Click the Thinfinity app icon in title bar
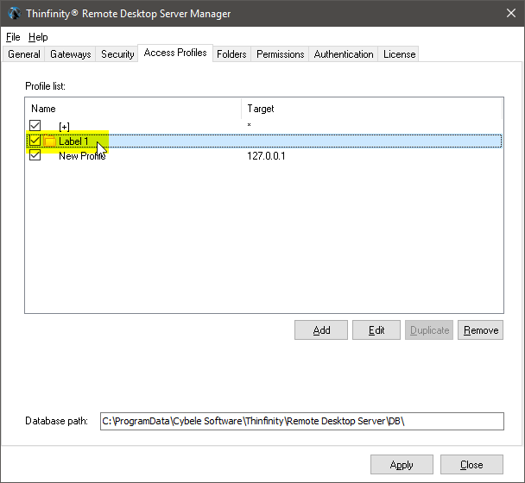 click(14, 14)
